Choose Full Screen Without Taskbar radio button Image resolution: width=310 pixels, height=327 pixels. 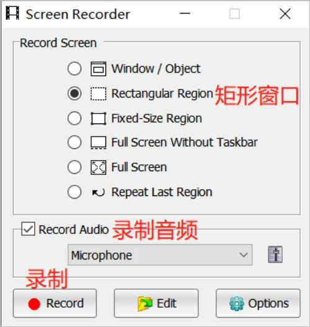coord(74,143)
